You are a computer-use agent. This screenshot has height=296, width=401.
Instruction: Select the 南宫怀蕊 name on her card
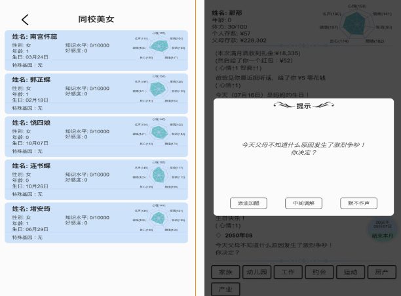click(x=44, y=37)
